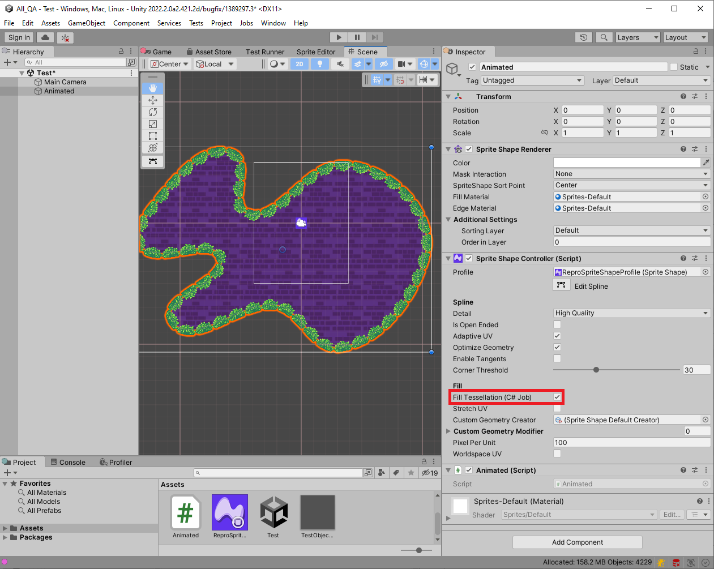
Task: Open the Tag dropdown showing Untagged
Action: (x=532, y=80)
